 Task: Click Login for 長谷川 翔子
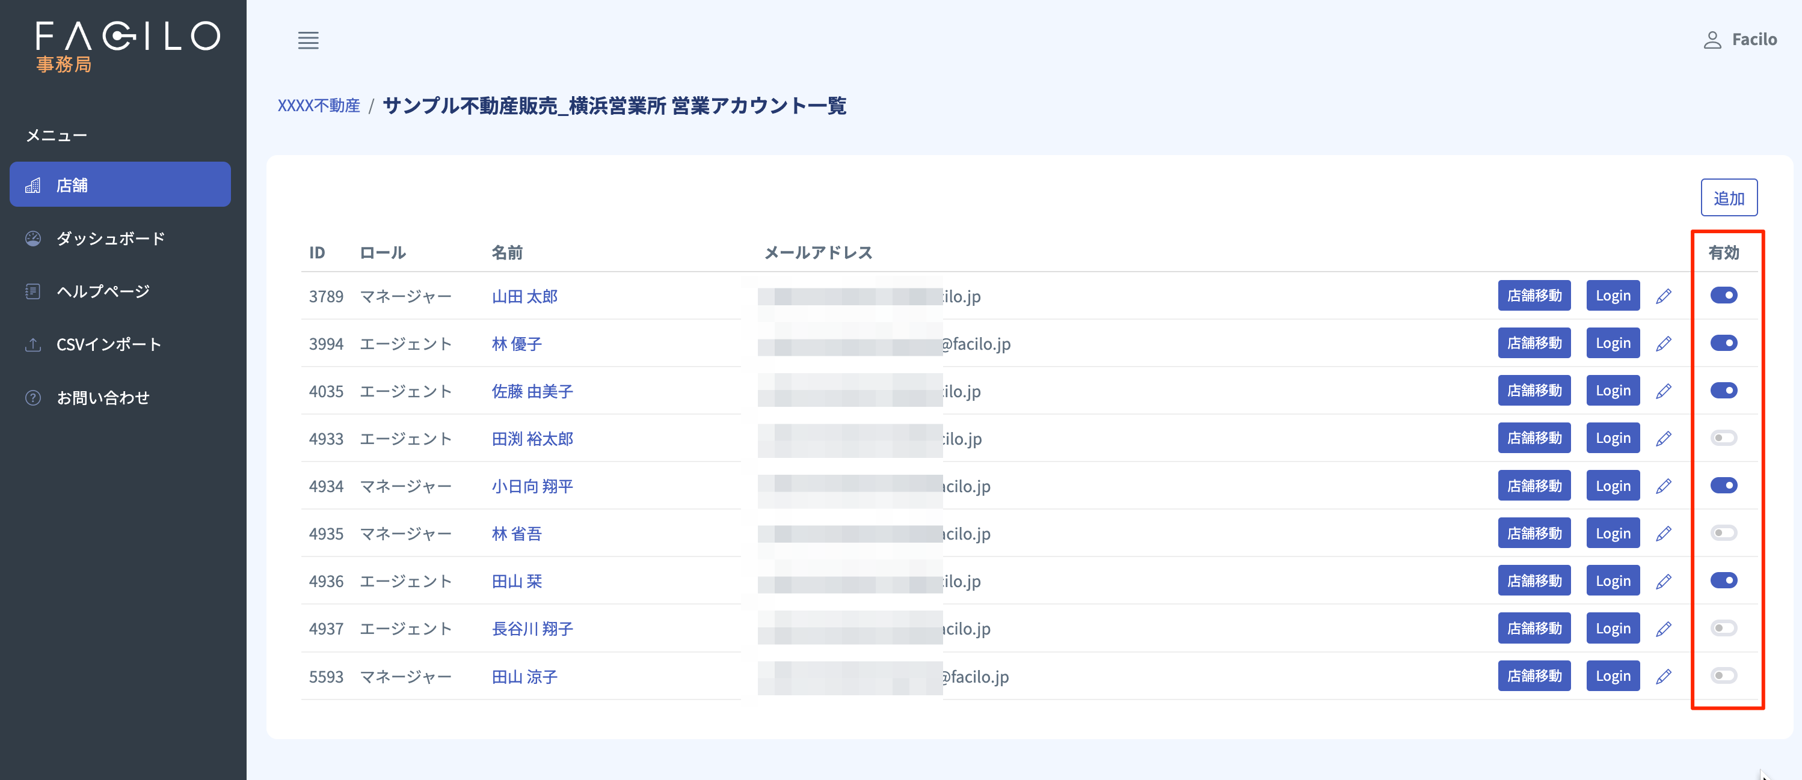pos(1613,629)
